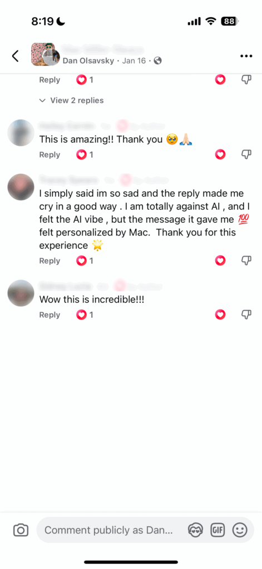The width and height of the screenshot is (262, 569).
Task: Dislike the 'felt personalized by Mac' comment
Action: click(246, 260)
